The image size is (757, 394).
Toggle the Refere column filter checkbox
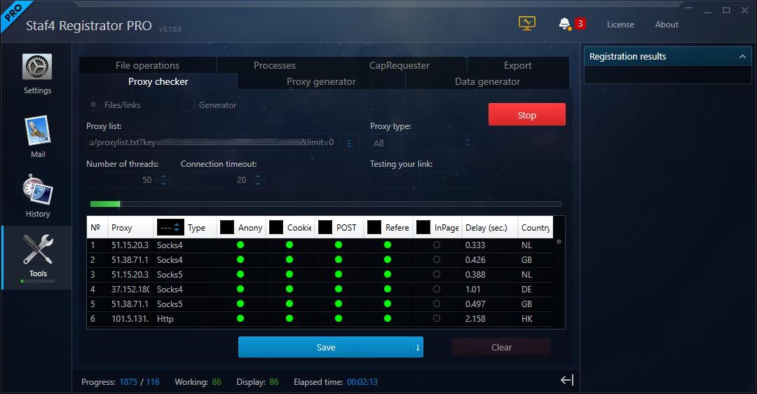[x=374, y=227]
